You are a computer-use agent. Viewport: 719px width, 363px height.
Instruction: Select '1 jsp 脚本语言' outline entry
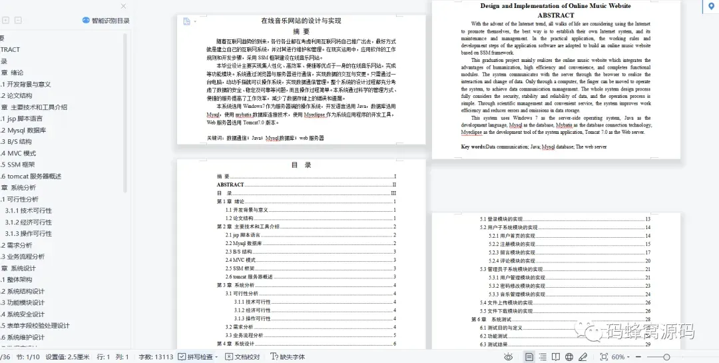[x=21, y=119]
